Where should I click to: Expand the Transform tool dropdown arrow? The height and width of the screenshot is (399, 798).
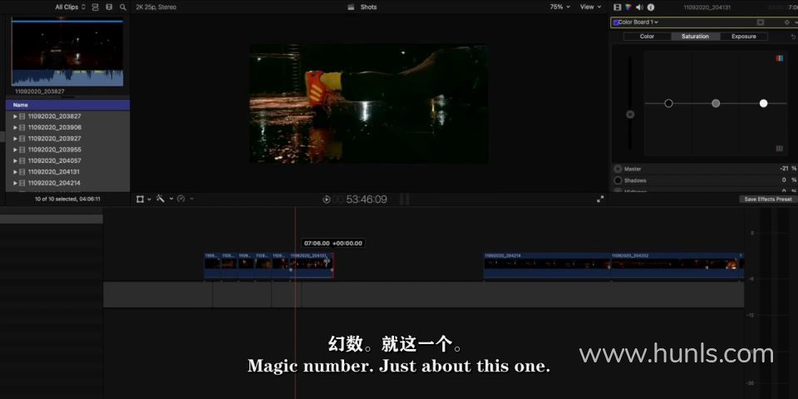pyautogui.click(x=149, y=199)
